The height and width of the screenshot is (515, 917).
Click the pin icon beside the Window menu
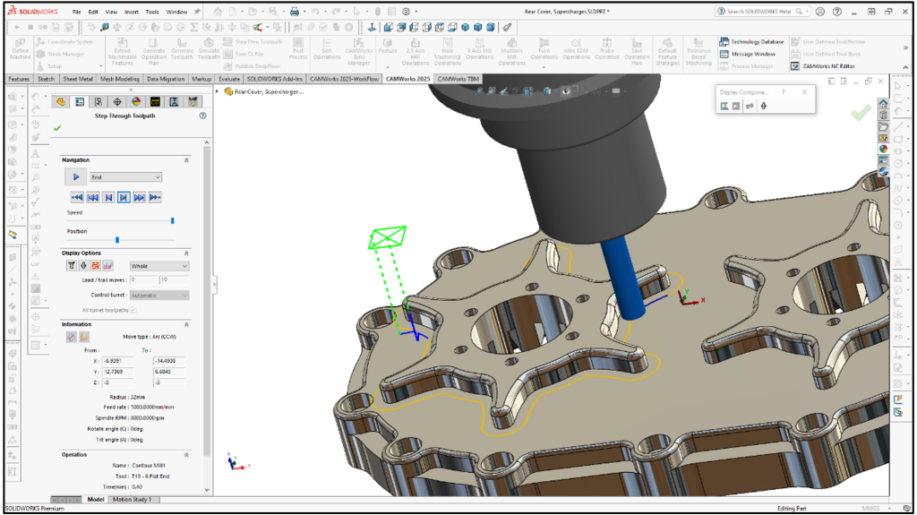(197, 11)
